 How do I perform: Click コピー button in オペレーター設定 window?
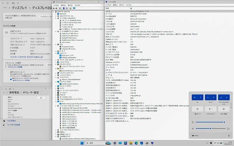click(x=41, y=98)
